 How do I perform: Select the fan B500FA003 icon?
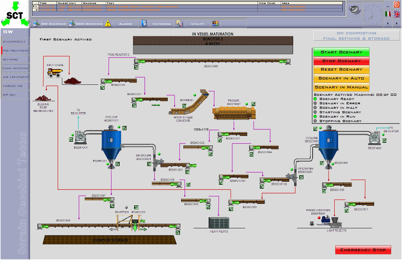(374, 138)
